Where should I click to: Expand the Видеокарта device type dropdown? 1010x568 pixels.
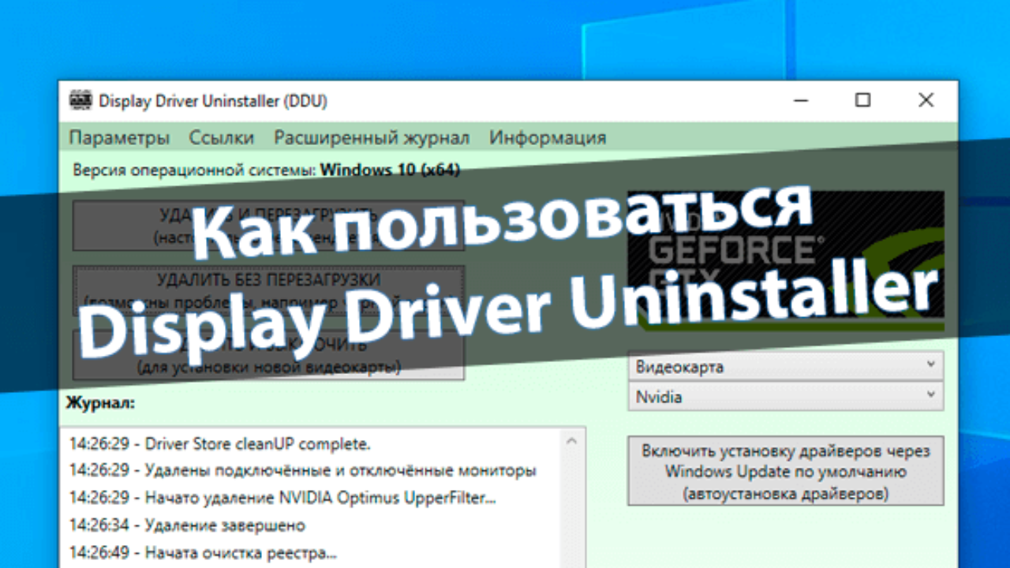point(785,366)
